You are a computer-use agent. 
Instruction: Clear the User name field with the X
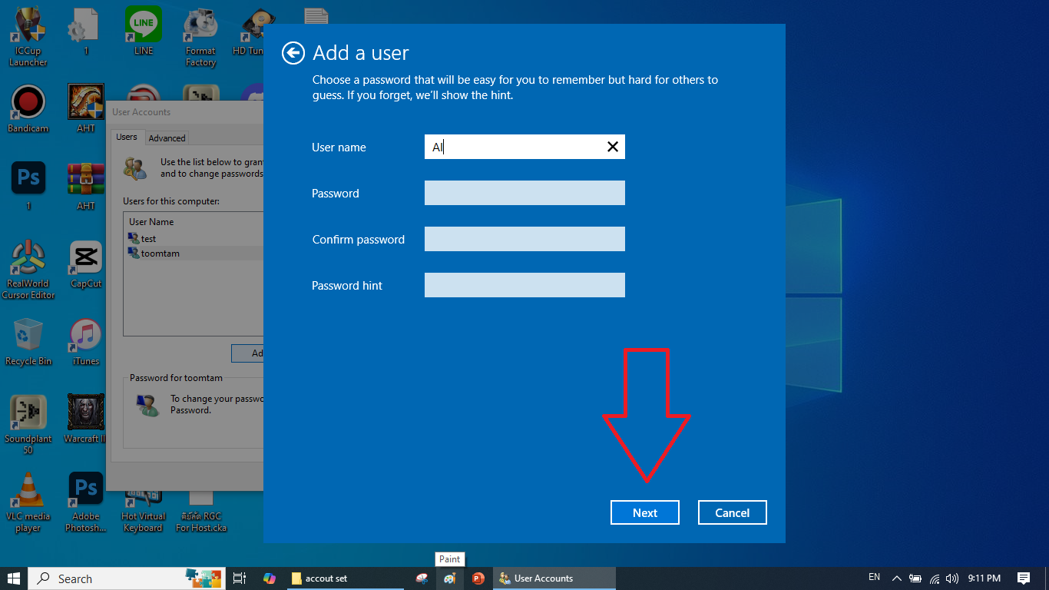[x=612, y=147]
